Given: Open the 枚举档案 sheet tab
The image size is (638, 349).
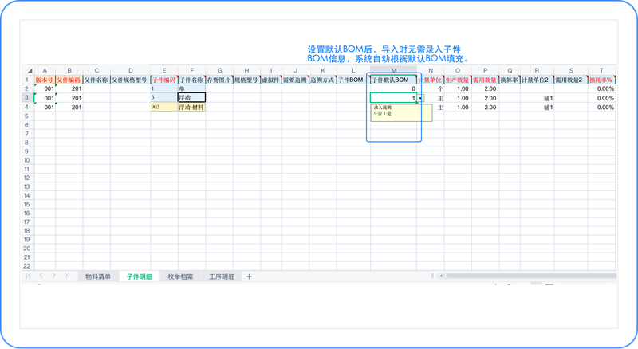Looking at the screenshot, I should click(x=181, y=276).
